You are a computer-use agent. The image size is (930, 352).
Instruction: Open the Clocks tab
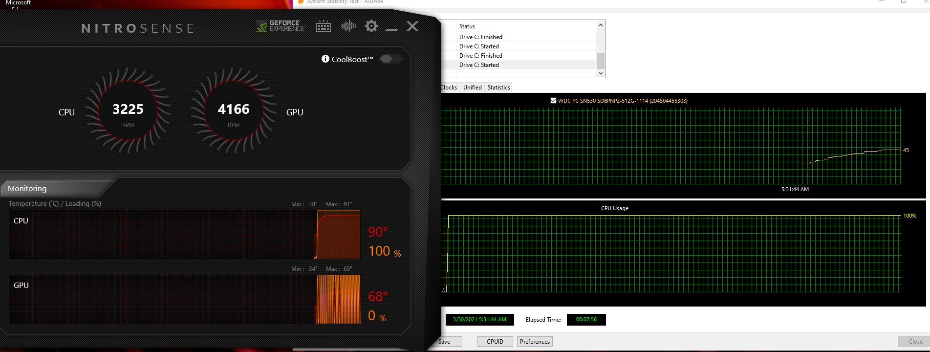pyautogui.click(x=449, y=88)
